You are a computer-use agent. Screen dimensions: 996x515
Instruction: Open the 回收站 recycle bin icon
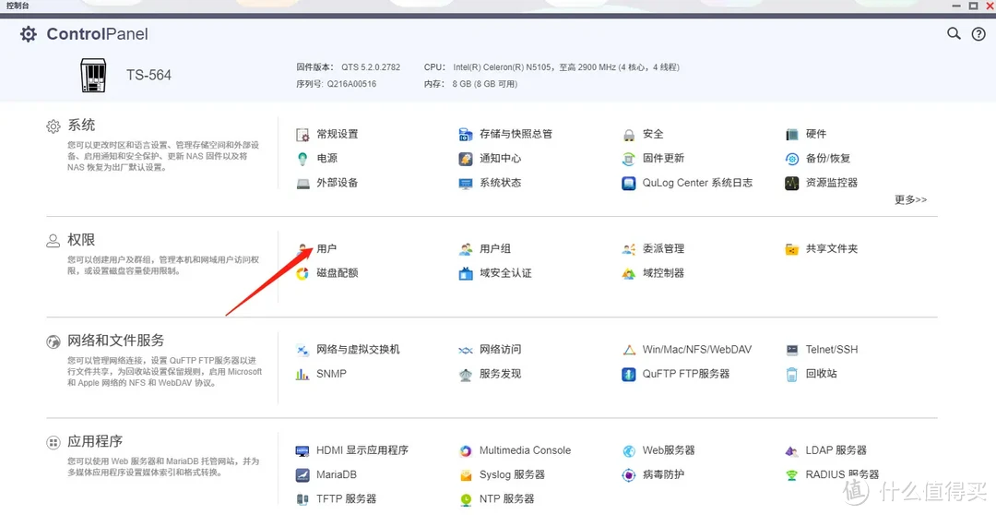(791, 374)
